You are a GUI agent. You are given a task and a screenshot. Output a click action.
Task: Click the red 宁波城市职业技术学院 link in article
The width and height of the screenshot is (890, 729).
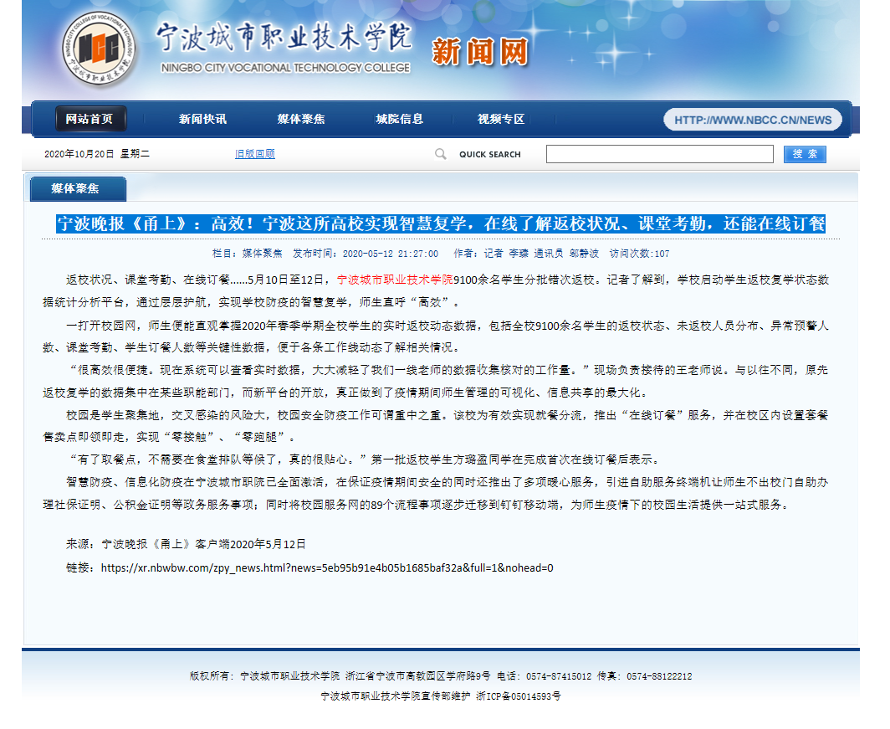(395, 280)
